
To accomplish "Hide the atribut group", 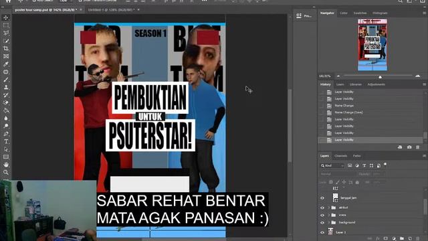I will (x=322, y=208).
